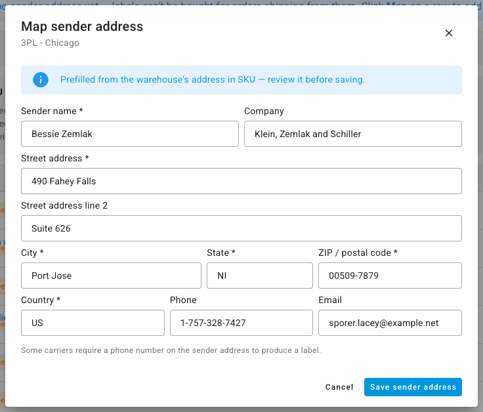Edit the Phone number field

tap(241, 323)
